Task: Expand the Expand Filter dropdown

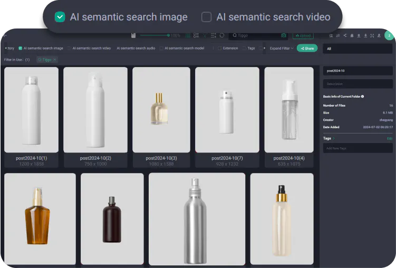Action: click(282, 48)
